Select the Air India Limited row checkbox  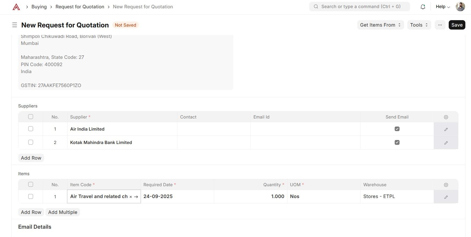(31, 129)
